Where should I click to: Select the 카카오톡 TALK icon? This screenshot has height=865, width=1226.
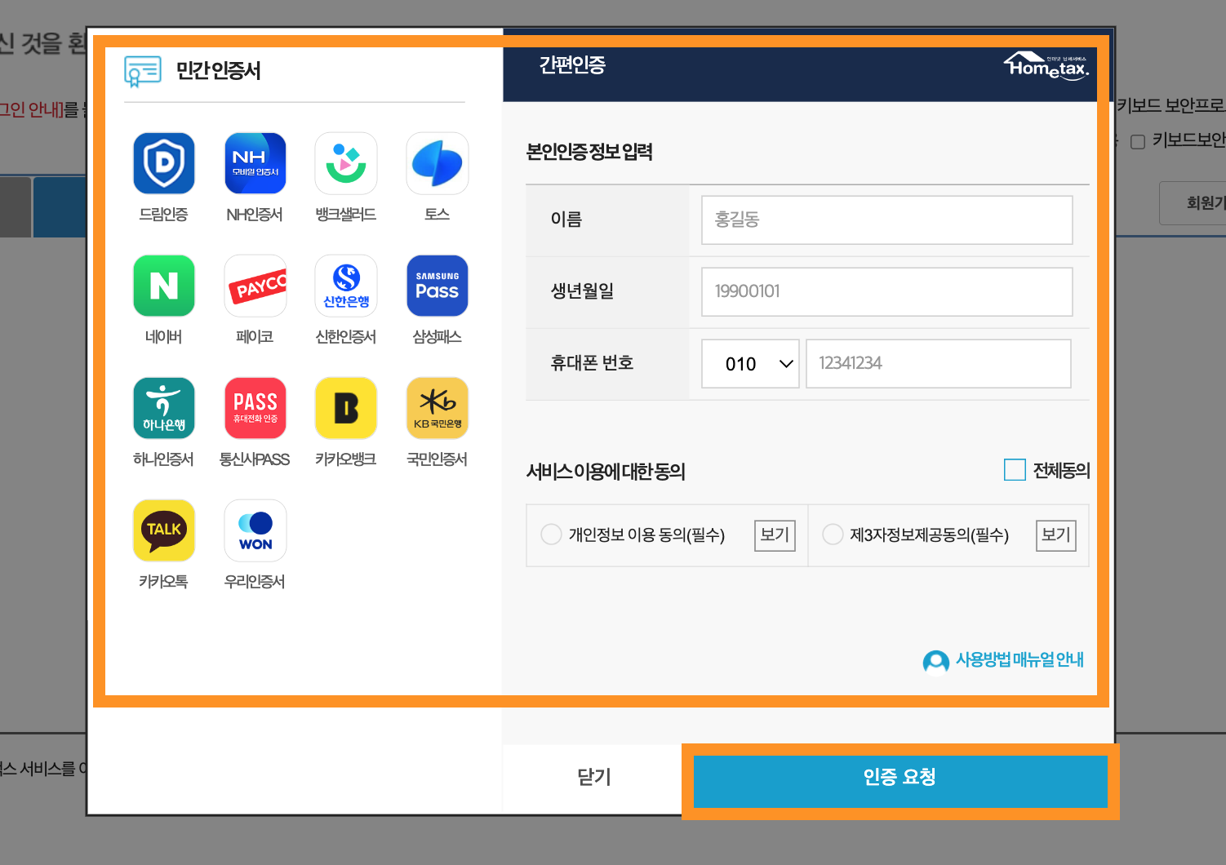164,530
